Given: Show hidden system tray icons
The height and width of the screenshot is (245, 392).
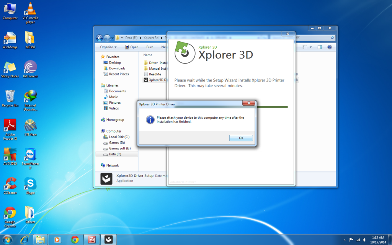Looking at the screenshot, I should (344, 240).
